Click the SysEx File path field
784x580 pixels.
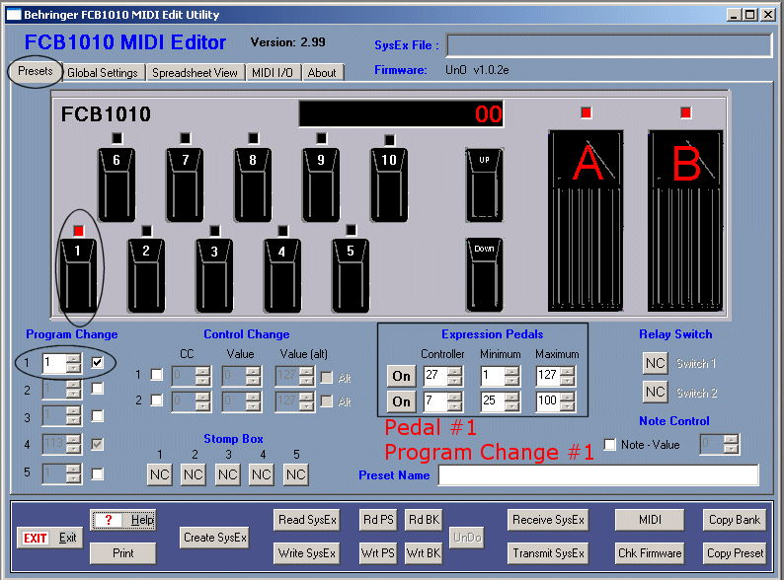609,45
